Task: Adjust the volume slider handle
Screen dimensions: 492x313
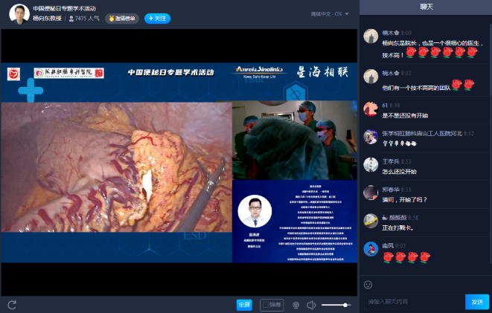Action: [x=345, y=305]
